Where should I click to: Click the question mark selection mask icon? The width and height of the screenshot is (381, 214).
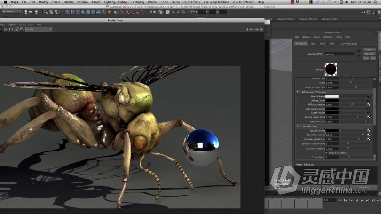103,12
